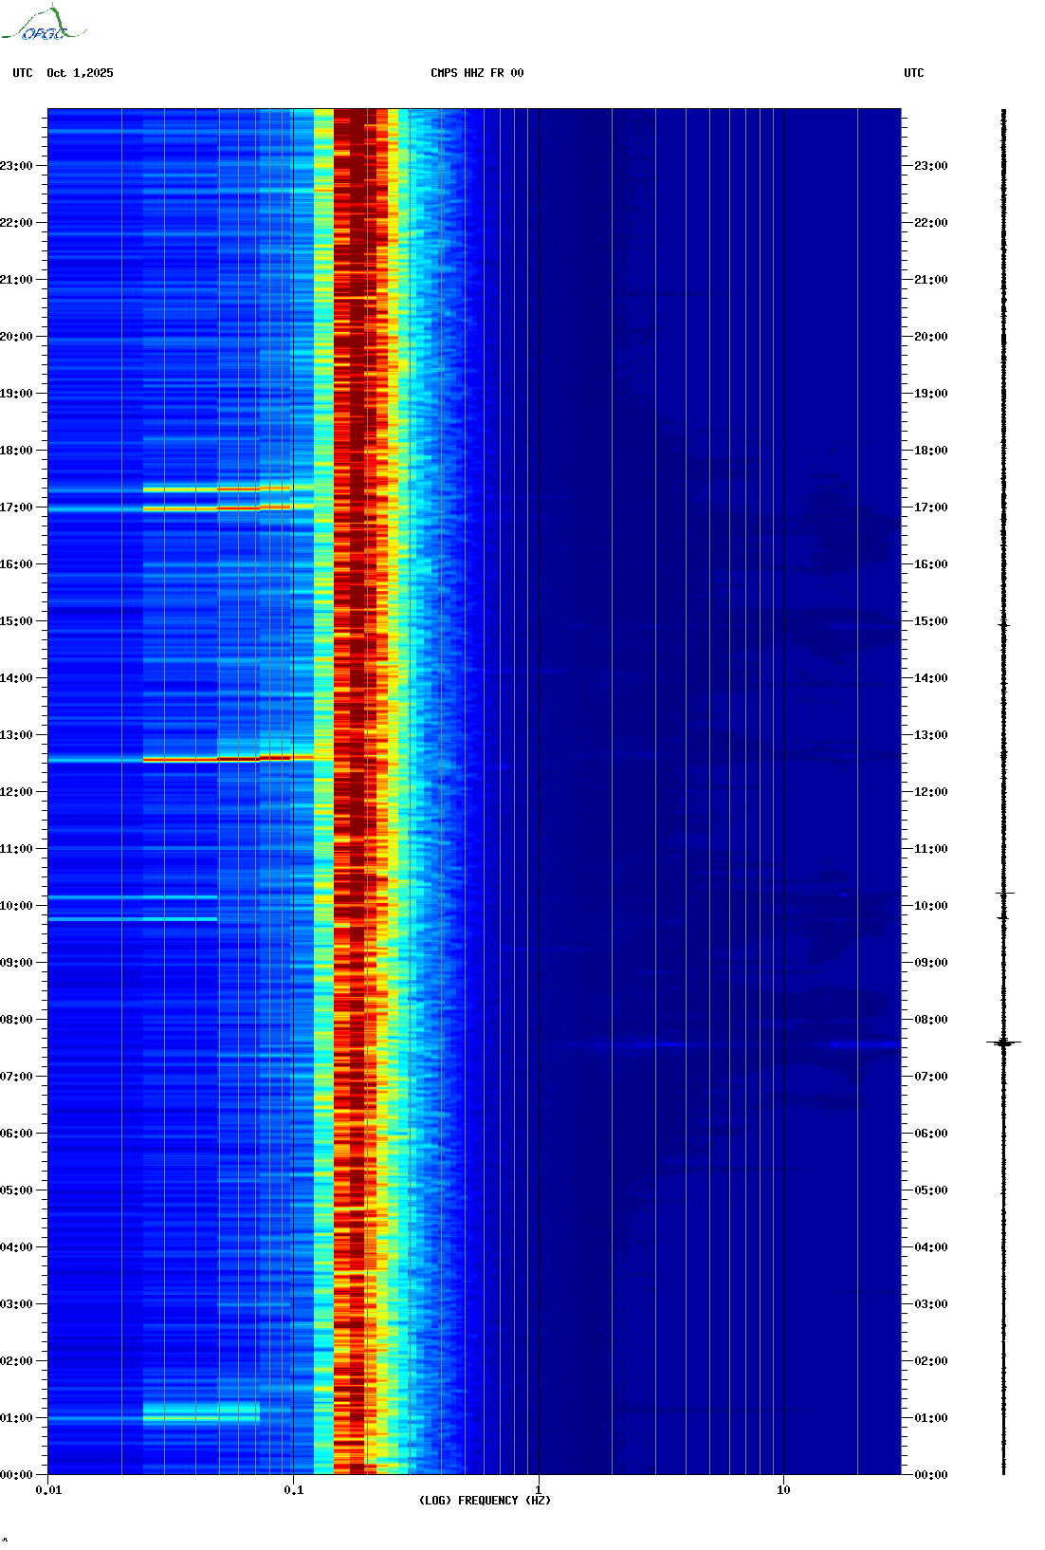
Task: Click the large seismogram spike near 07:30
Action: 1004,1043
